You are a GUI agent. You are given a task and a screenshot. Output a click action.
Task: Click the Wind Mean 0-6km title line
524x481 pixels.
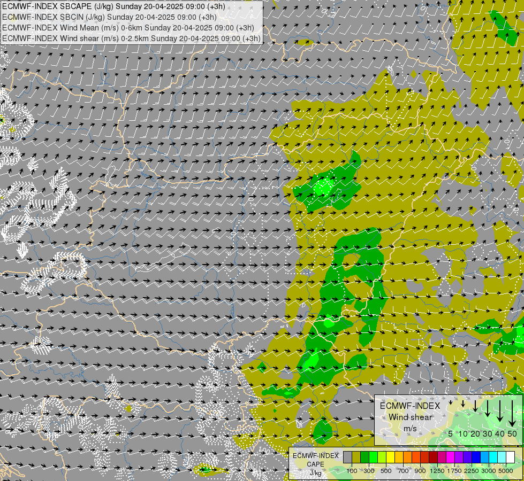(128, 28)
